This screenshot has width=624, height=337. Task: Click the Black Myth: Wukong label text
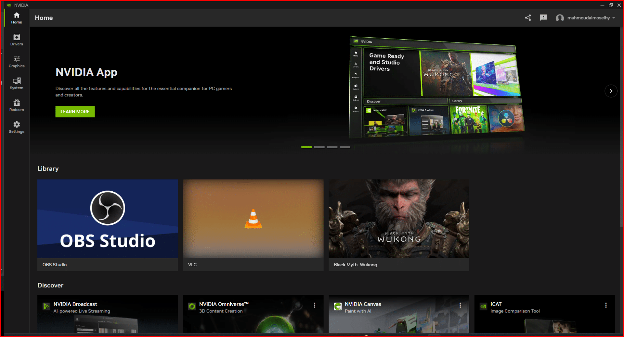point(356,265)
